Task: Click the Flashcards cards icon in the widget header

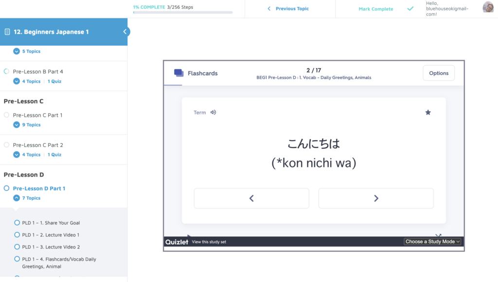Action: pyautogui.click(x=178, y=72)
